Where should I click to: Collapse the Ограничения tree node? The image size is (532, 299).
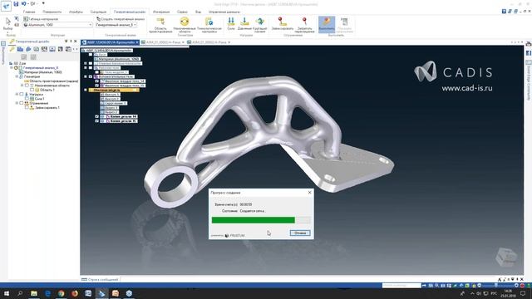pos(17,103)
